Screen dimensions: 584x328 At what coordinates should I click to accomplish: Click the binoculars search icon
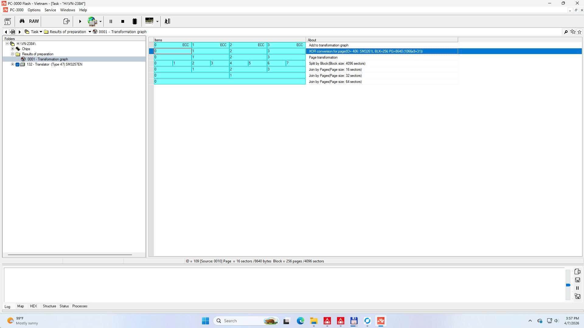tap(22, 21)
